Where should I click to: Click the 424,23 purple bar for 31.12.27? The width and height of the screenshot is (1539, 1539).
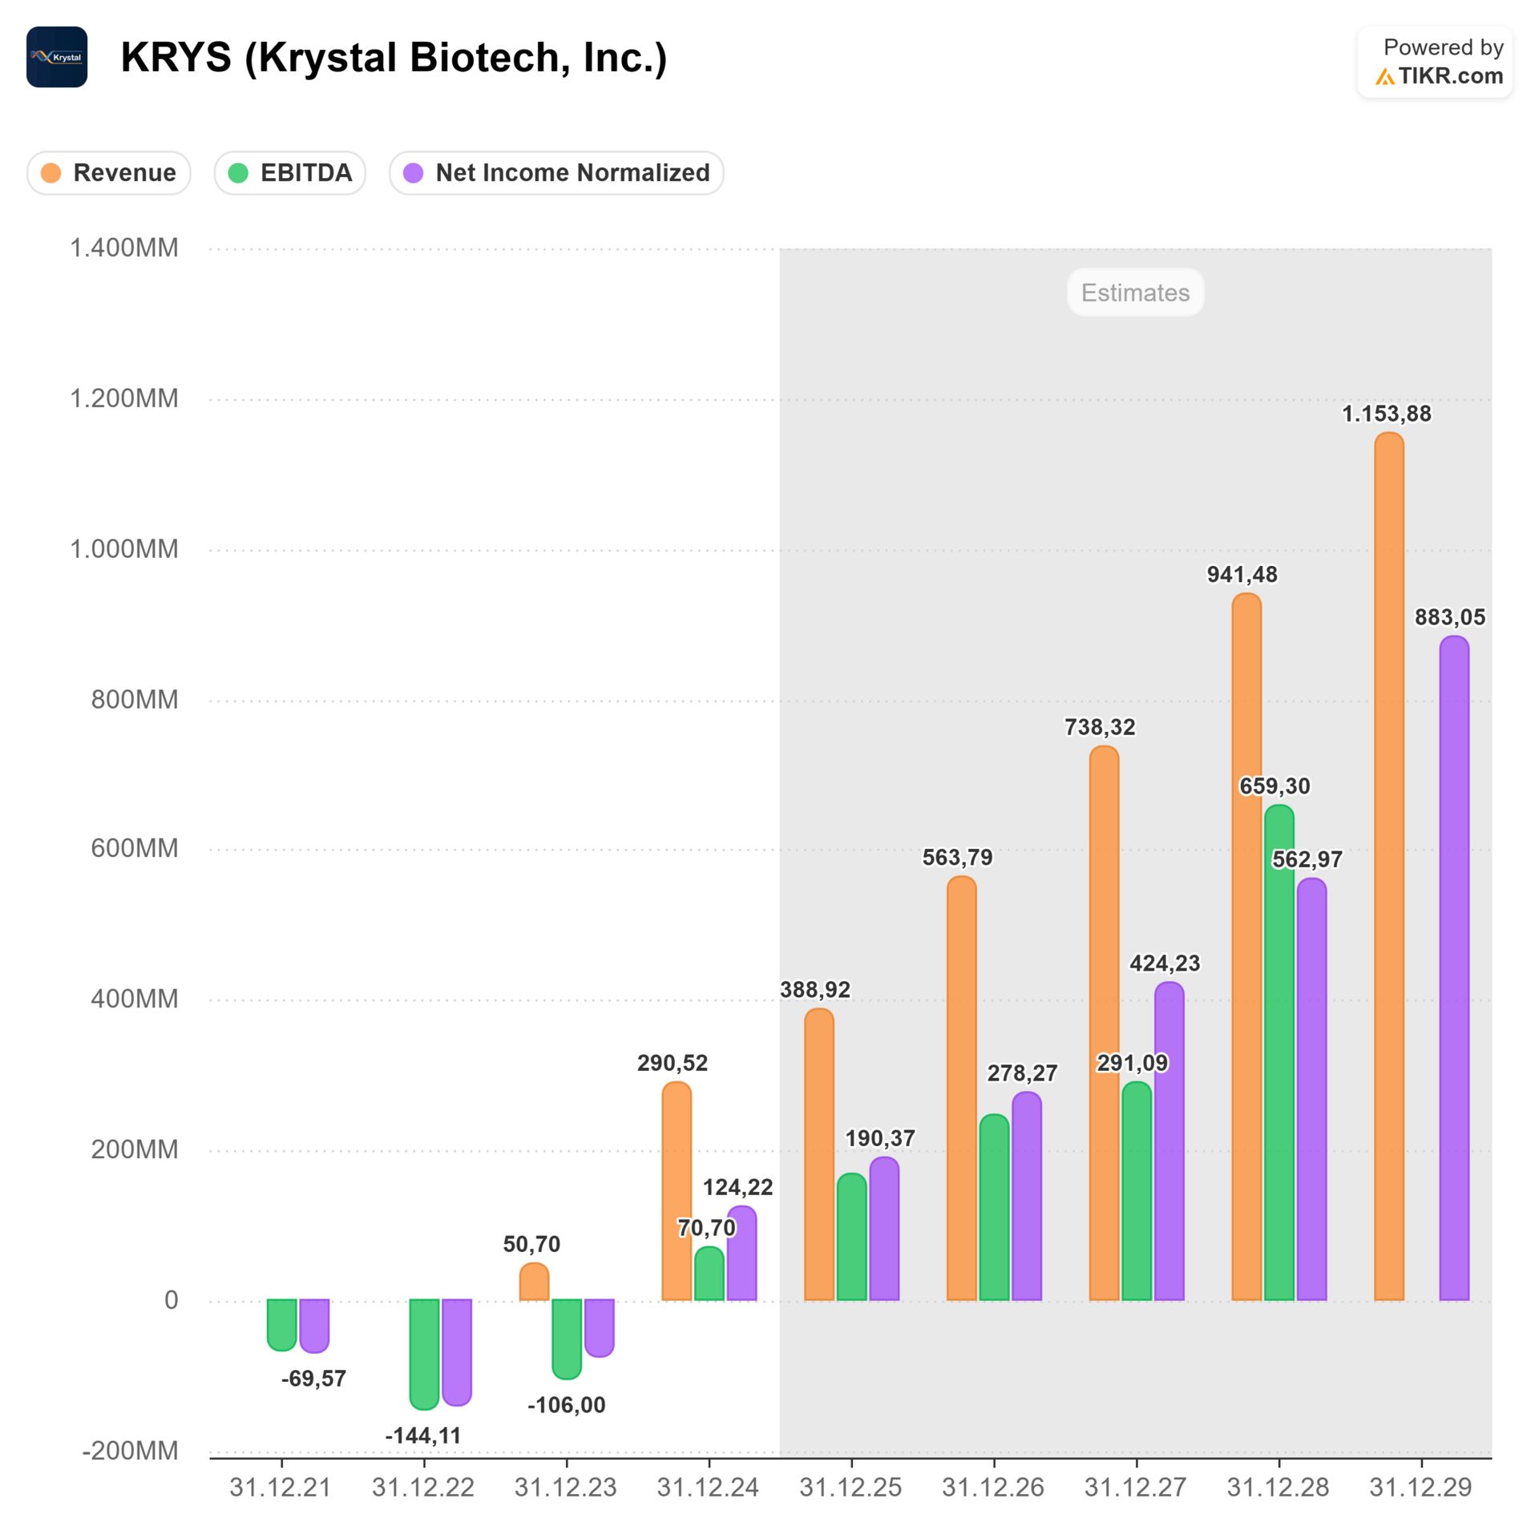click(1169, 1140)
